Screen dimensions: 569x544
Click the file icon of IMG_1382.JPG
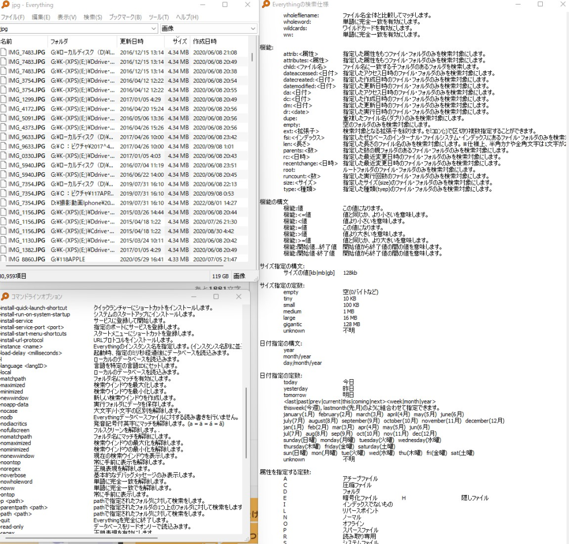pyautogui.click(x=3, y=250)
